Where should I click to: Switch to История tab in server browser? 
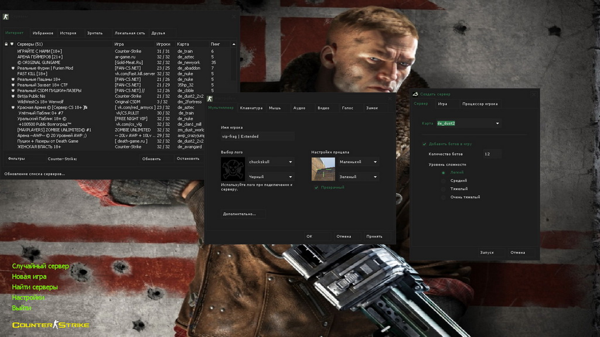click(x=68, y=33)
